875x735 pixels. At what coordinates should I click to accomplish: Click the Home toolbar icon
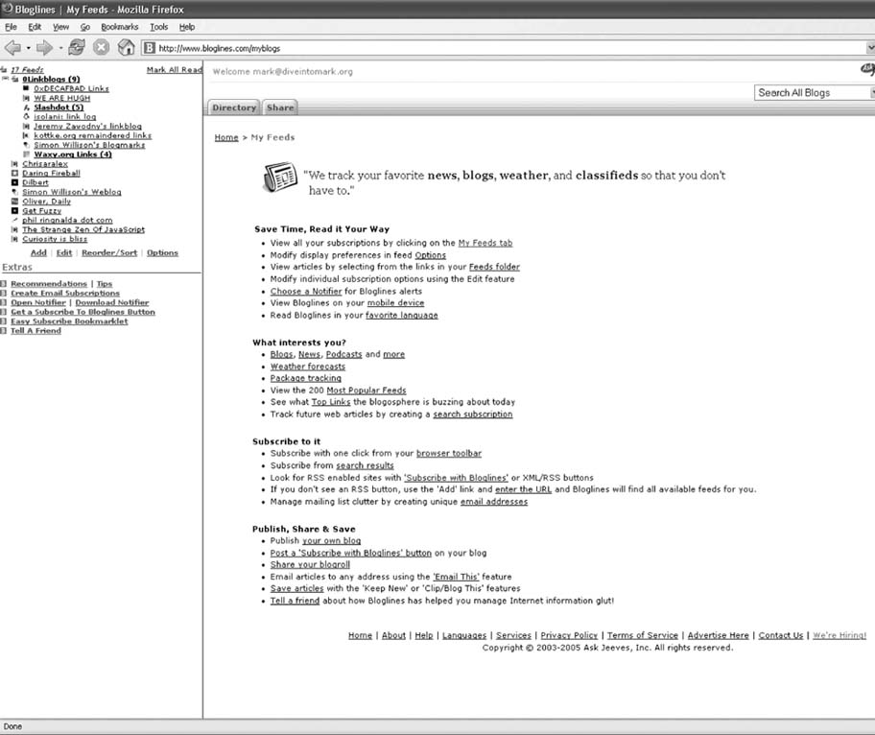pos(126,48)
